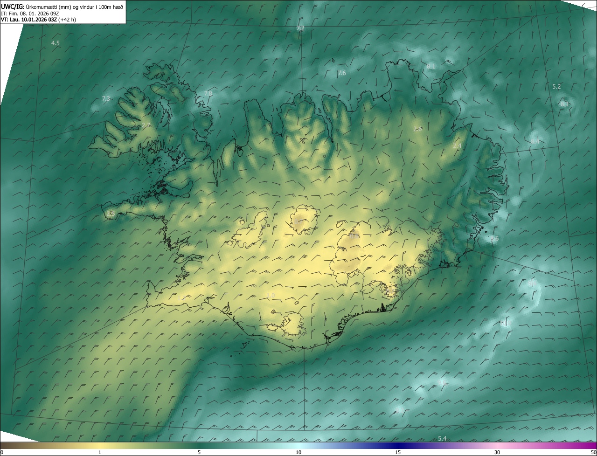Screen dimensions: 597x456
Task: Click the 1 tick label on the color scale
Action: (x=100, y=452)
